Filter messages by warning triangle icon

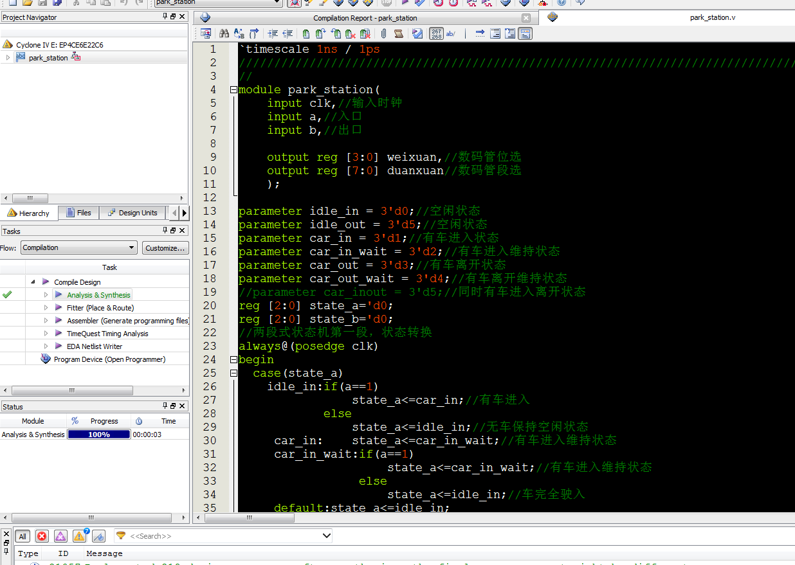[80, 536]
